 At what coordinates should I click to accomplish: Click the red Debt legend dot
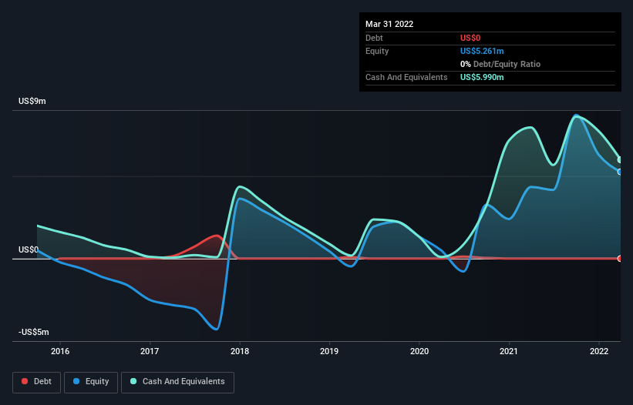pos(25,381)
